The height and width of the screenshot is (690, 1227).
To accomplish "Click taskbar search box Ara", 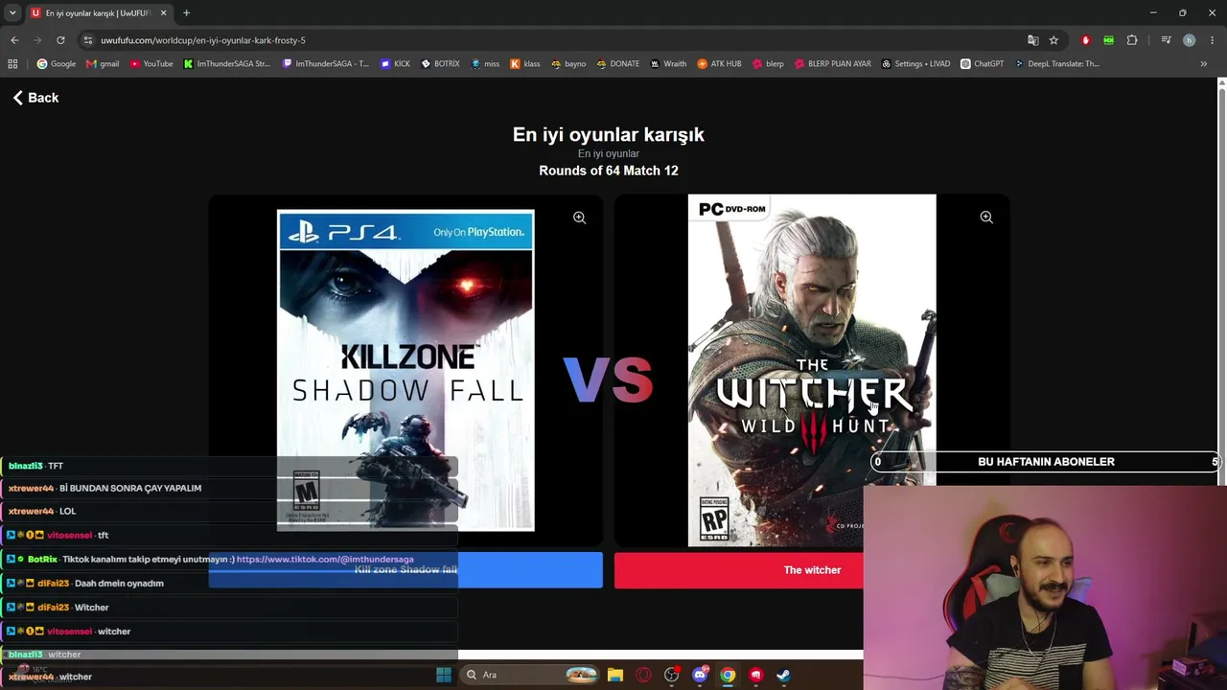I will coord(530,675).
